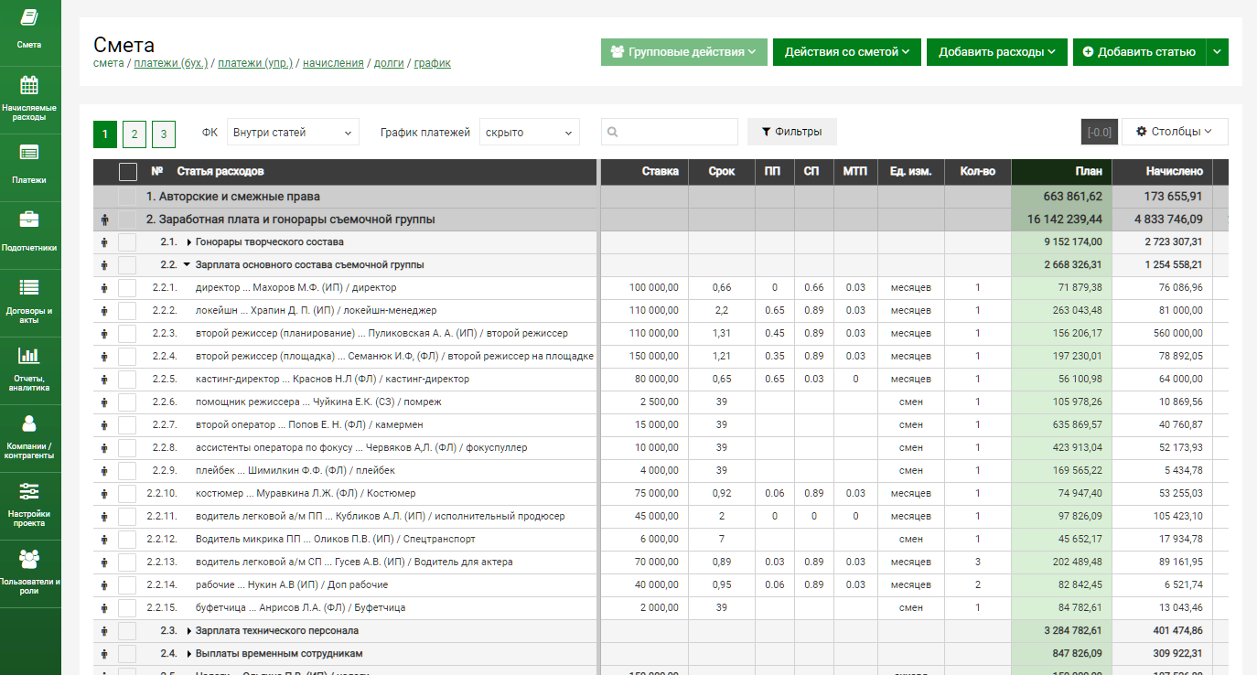Switch to долги tab

[x=389, y=63]
